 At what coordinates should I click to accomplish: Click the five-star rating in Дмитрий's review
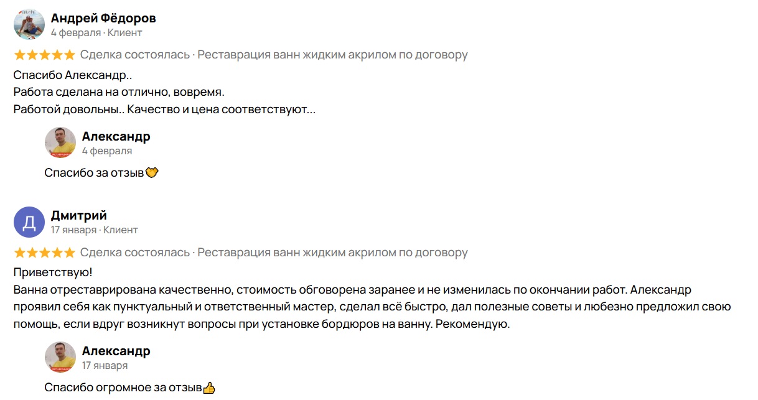tap(44, 253)
